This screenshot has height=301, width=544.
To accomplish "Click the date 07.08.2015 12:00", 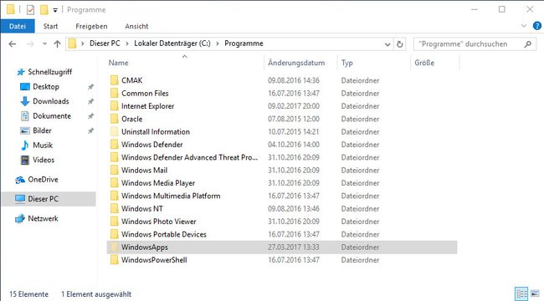I will pos(294,119).
